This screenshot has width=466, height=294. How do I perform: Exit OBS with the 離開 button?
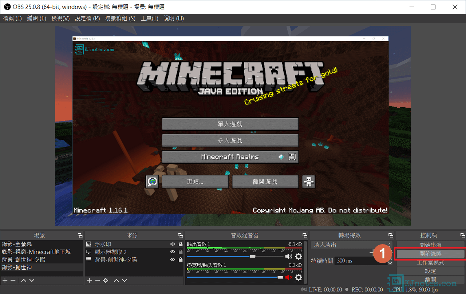pos(430,280)
